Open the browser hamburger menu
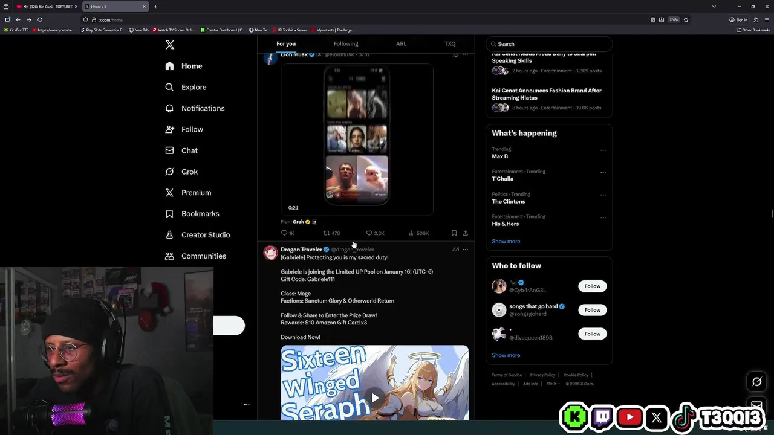Viewport: 774px width, 435px height. pyautogui.click(x=766, y=19)
